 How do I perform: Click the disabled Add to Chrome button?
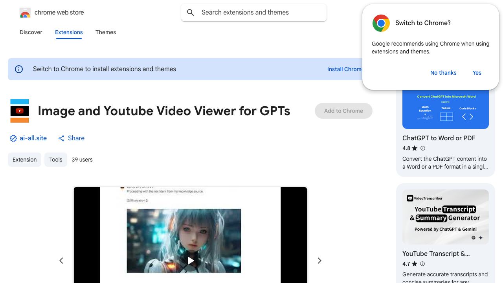coord(343,111)
